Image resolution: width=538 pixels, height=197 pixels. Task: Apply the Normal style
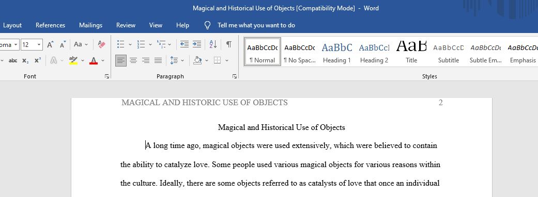263,52
